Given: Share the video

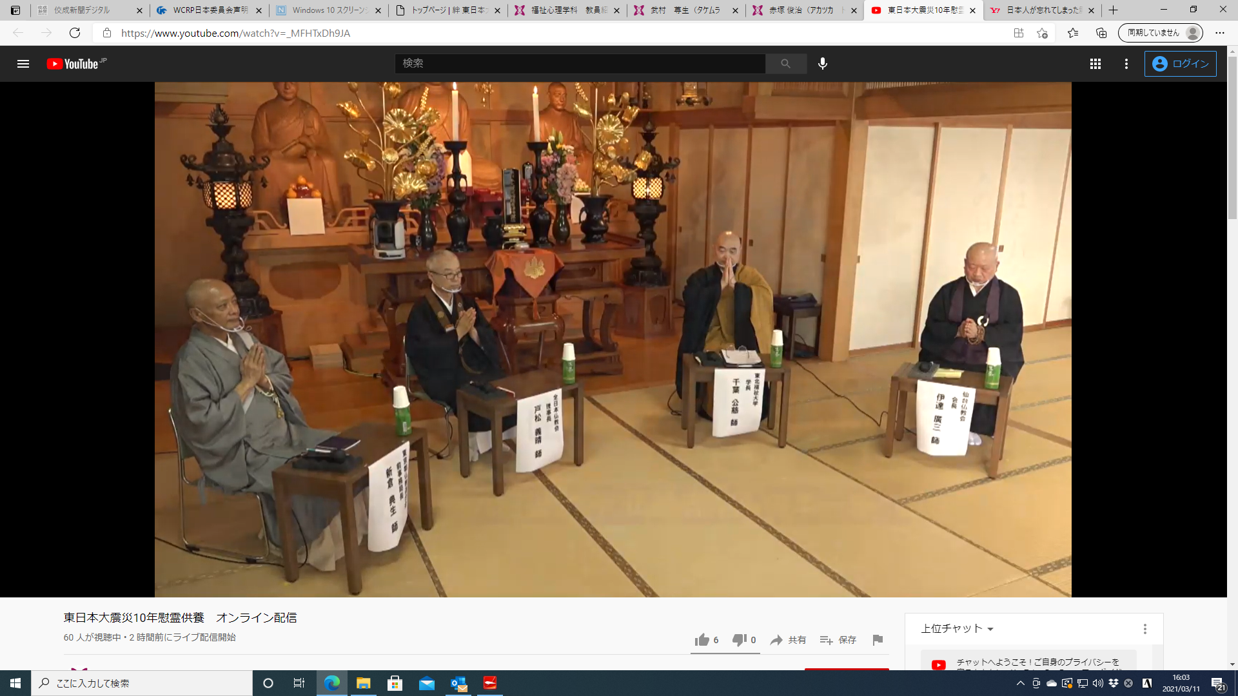Looking at the screenshot, I should [x=788, y=640].
